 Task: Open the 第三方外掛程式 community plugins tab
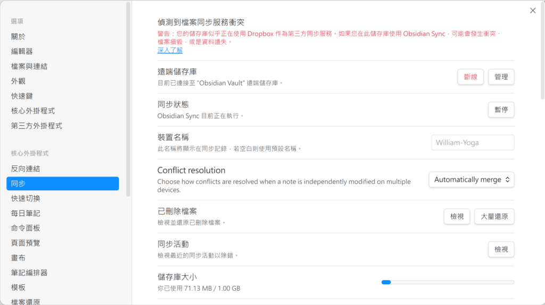[37, 126]
